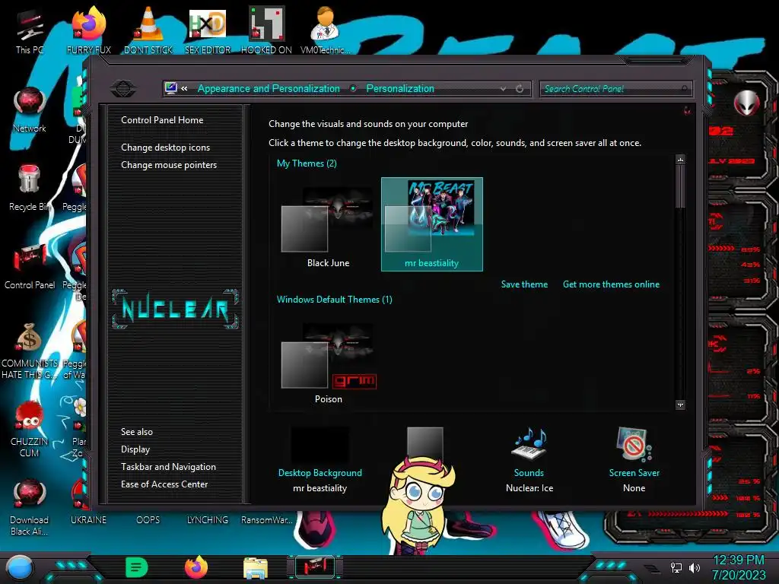Refresh the Control Panel address bar
This screenshot has height=584, width=779.
click(x=519, y=88)
